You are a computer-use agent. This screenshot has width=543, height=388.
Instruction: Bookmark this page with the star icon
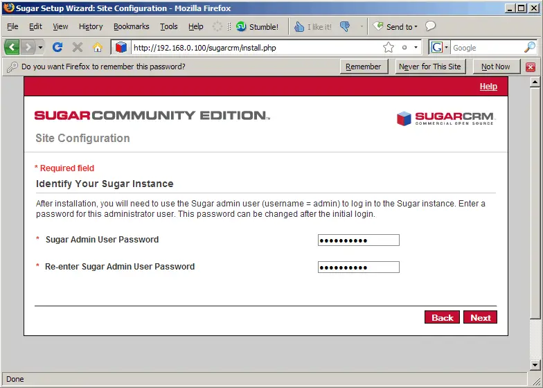click(389, 47)
